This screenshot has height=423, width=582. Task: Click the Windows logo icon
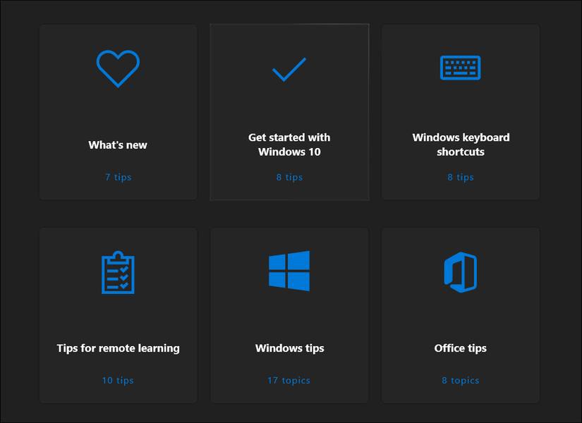click(289, 271)
